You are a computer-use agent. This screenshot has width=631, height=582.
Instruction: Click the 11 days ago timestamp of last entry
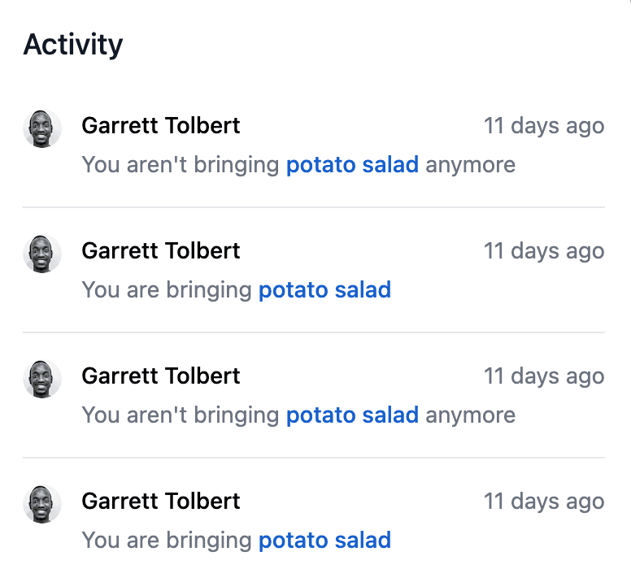coord(544,502)
